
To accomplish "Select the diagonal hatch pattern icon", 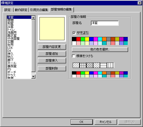I will point(76,65).
